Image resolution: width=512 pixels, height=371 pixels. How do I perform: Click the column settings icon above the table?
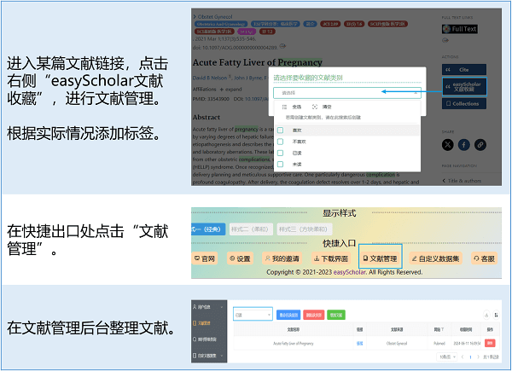pos(497,315)
